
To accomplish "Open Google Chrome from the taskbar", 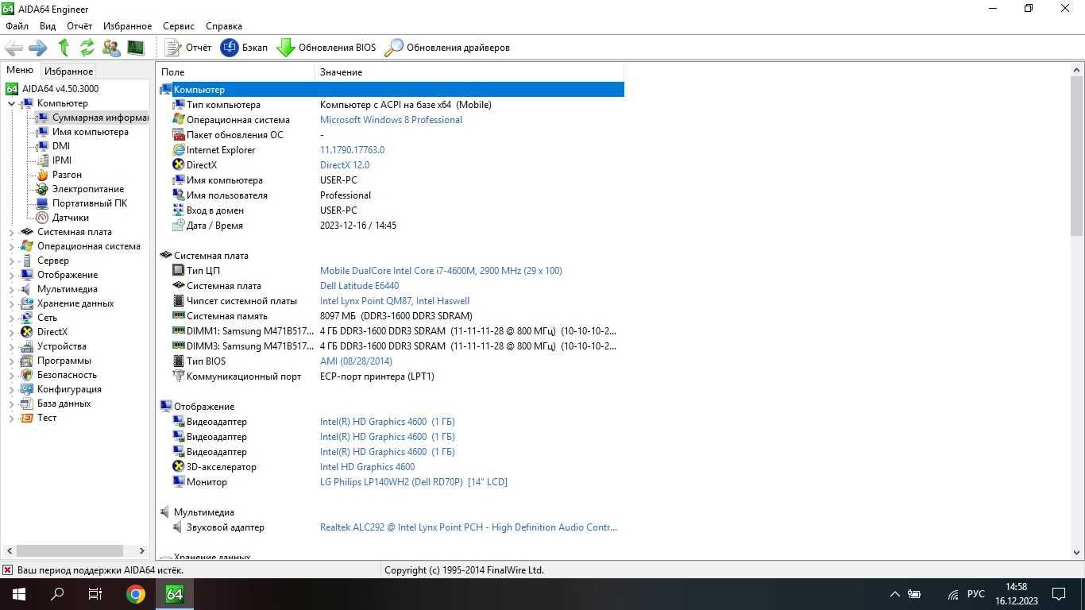I will click(136, 594).
